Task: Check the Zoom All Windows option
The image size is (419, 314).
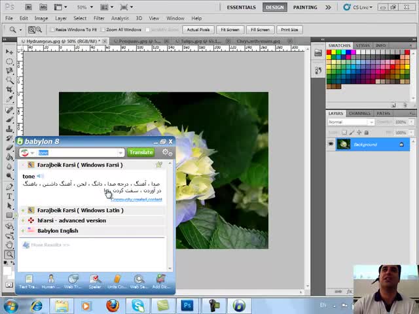Action: 103,29
